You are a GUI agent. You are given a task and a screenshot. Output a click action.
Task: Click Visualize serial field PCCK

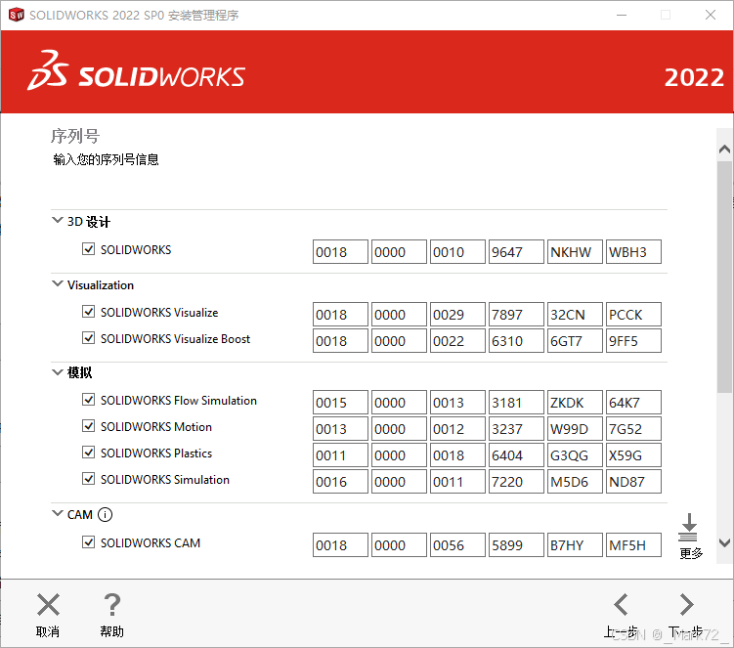tap(633, 314)
